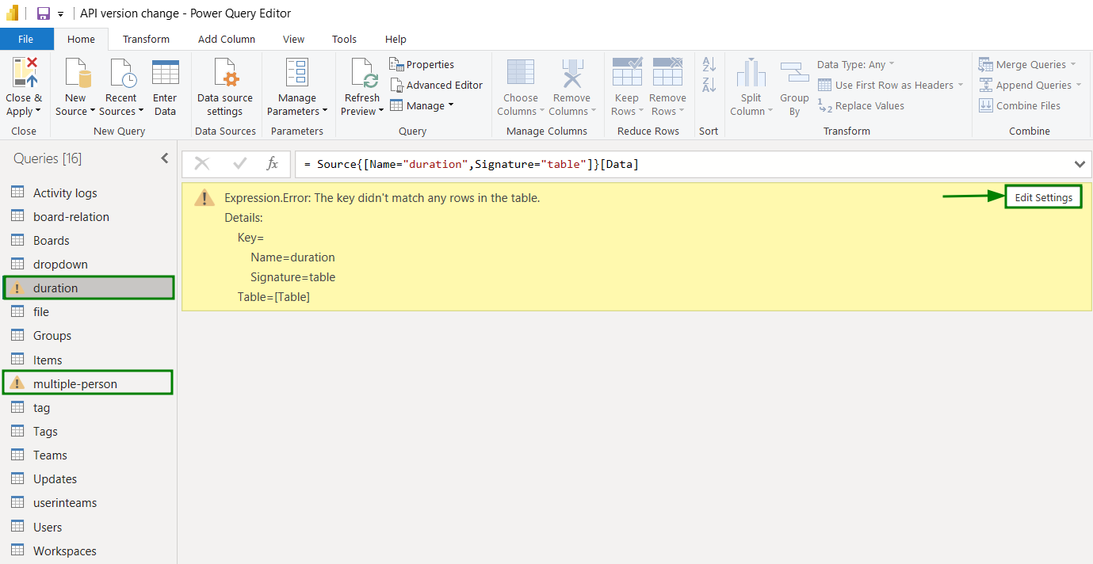Screen dimensions: 1093x564
Task: Open the Enter Data table icon
Action: [165, 73]
